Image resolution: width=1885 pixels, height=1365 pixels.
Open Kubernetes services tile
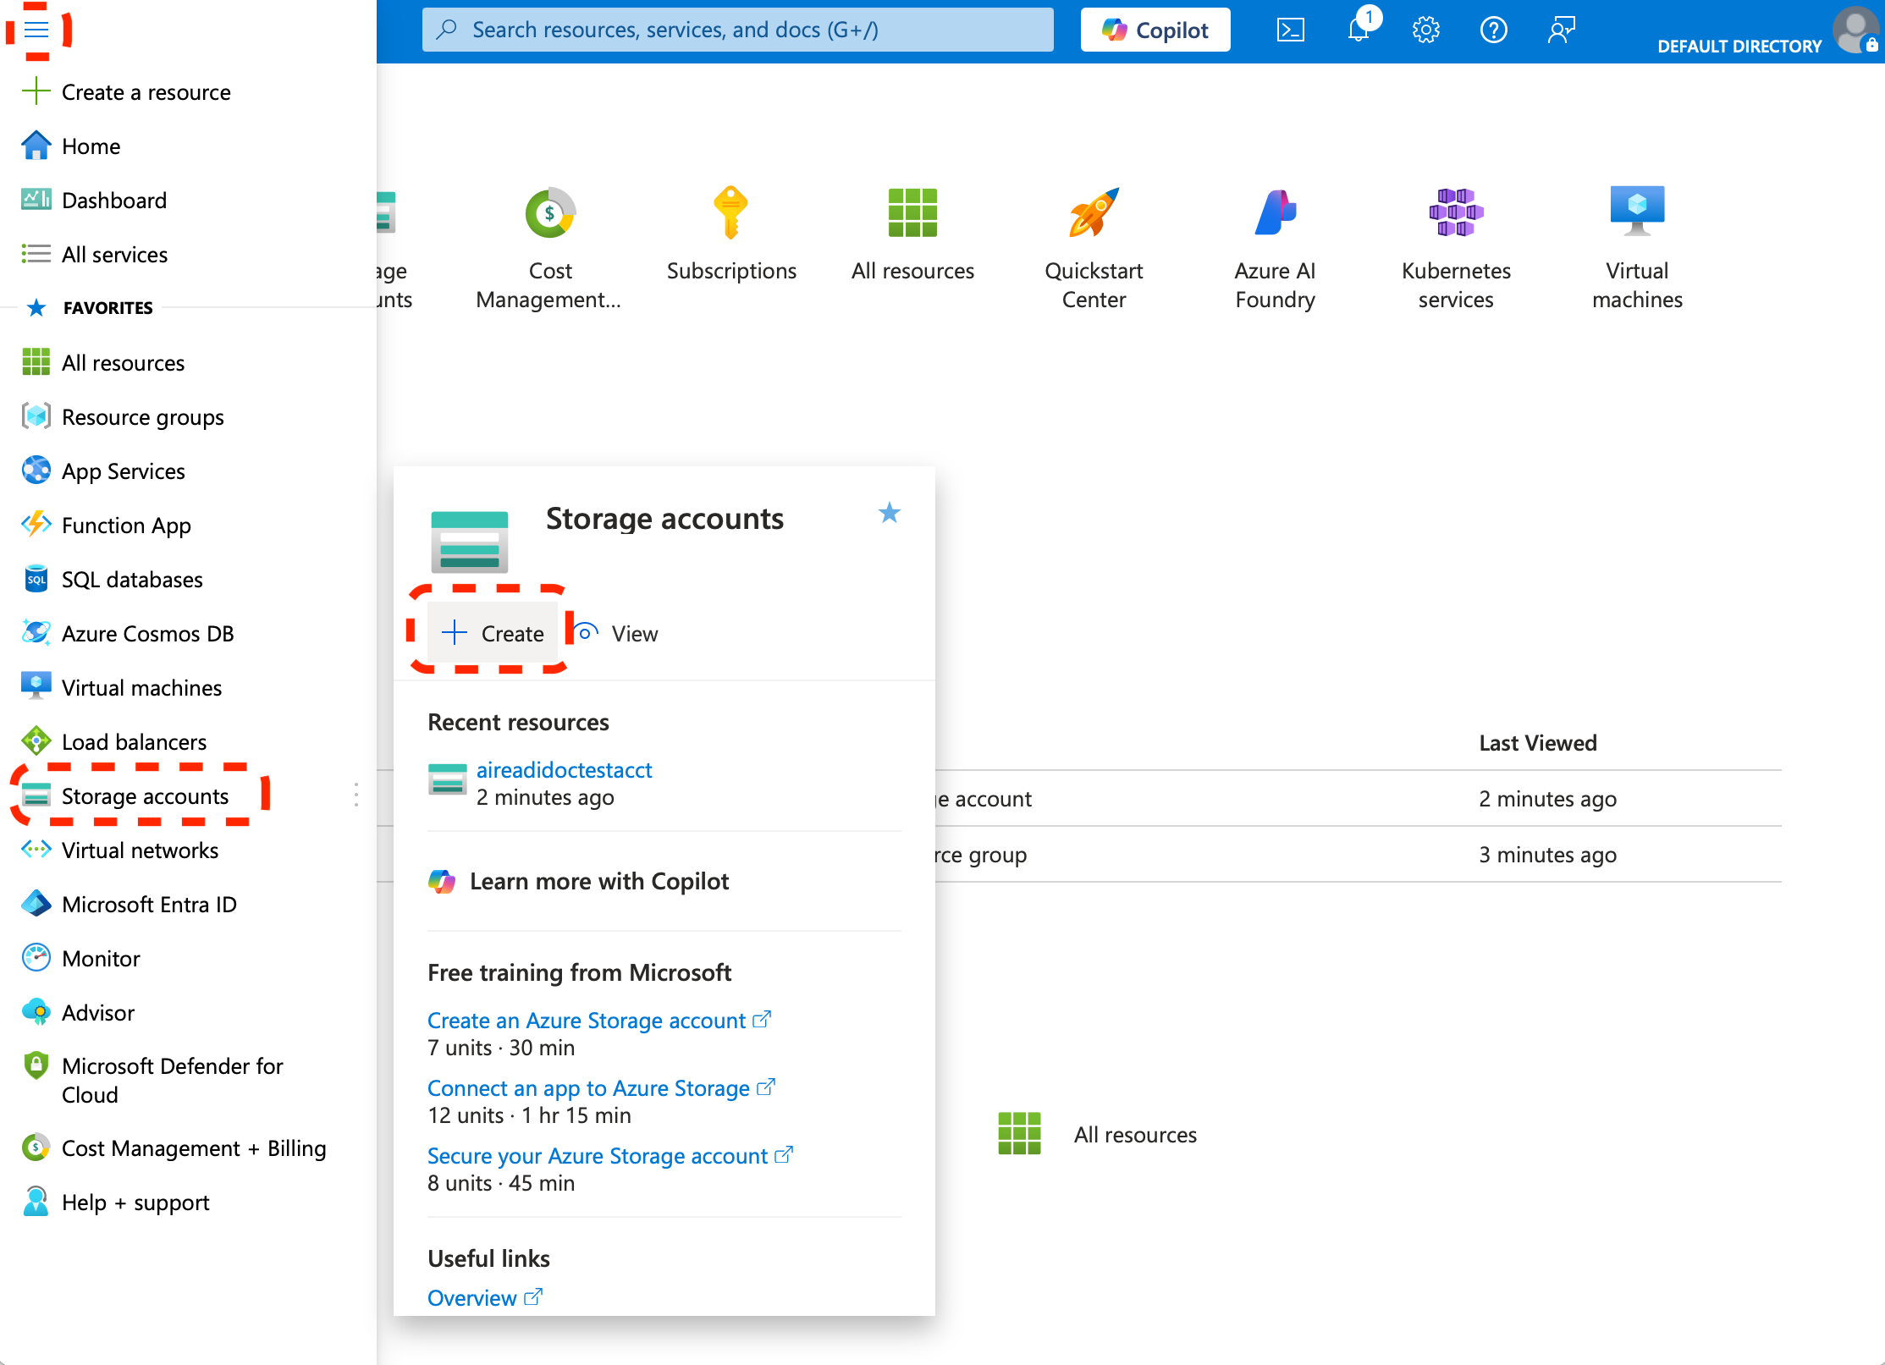pyautogui.click(x=1456, y=213)
